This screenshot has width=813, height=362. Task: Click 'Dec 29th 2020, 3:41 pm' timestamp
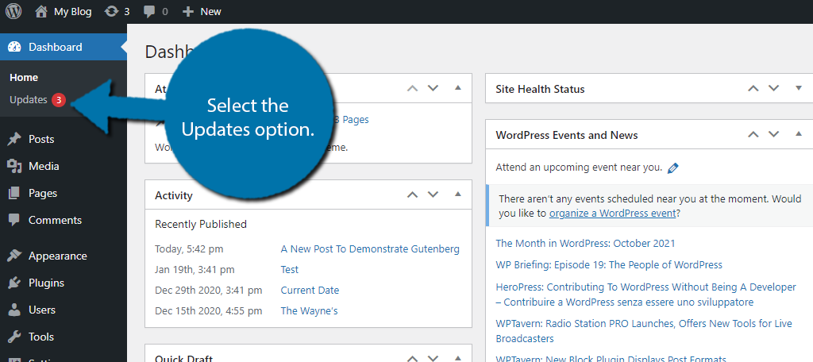[209, 291]
